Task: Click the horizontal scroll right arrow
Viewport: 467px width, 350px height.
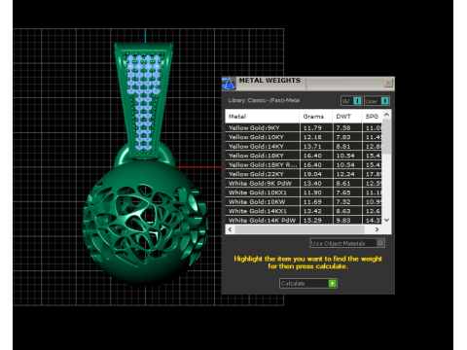Action: 377,229
